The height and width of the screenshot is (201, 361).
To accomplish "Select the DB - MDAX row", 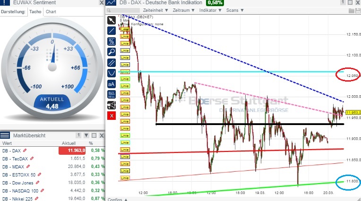I will 52,167.
